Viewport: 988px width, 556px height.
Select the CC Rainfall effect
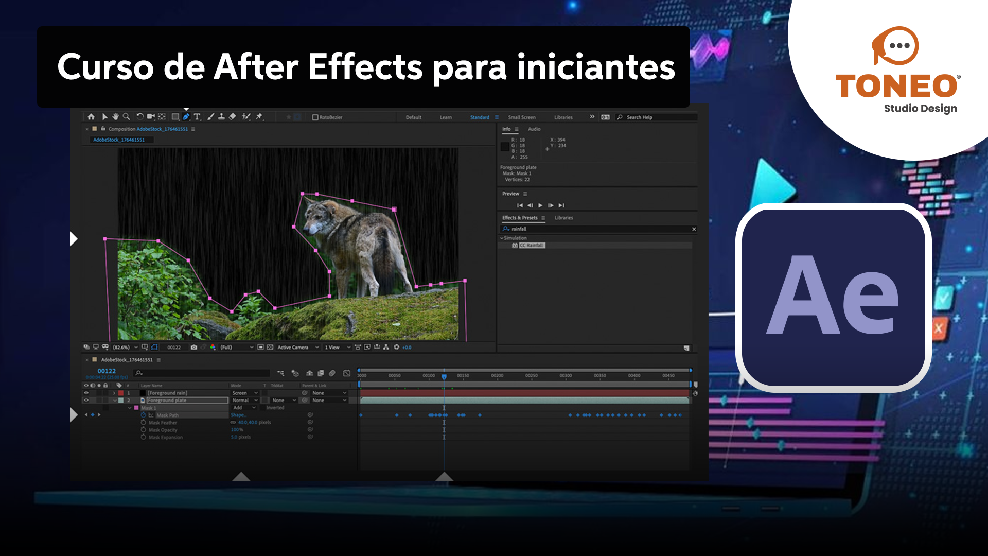tap(531, 245)
